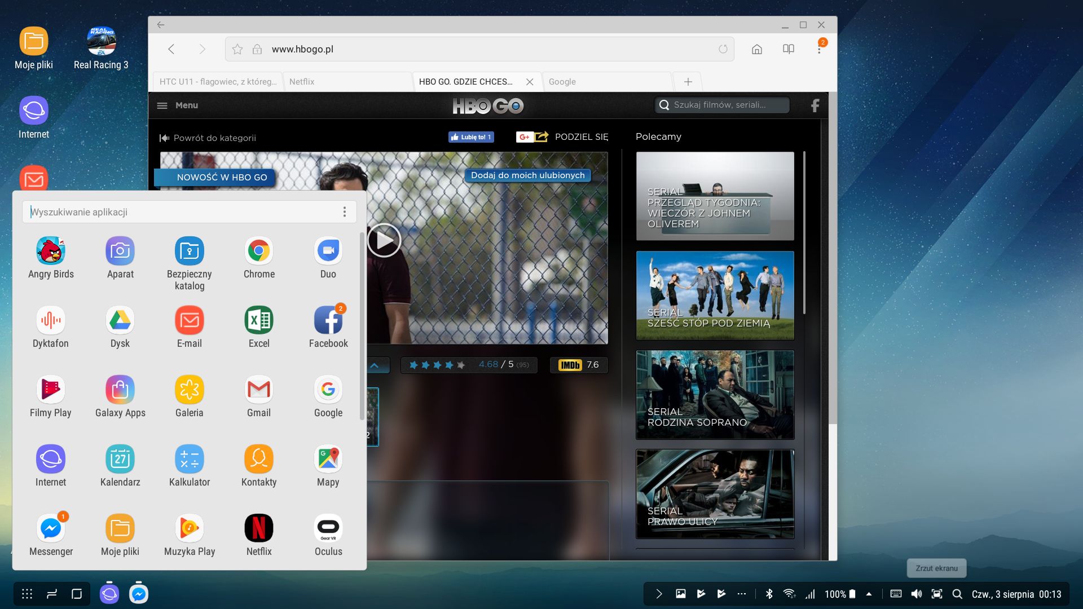Focus Wyszukiwanie aplikacji search field
This screenshot has height=609, width=1083.
[x=190, y=212]
